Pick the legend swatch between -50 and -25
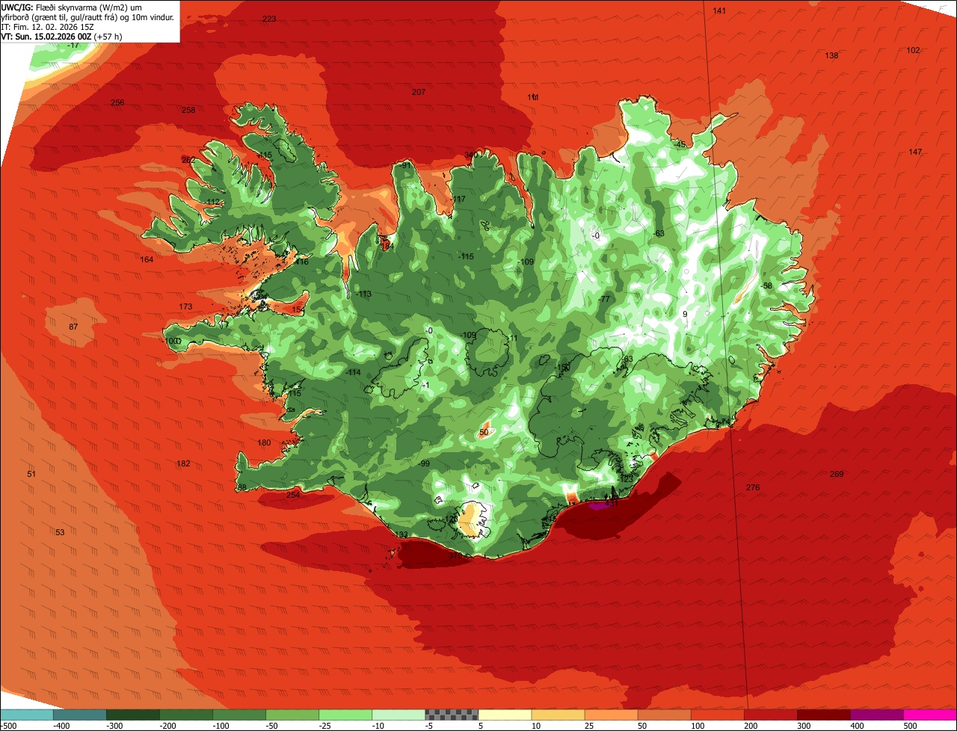Image resolution: width=957 pixels, height=731 pixels. pos(292,714)
